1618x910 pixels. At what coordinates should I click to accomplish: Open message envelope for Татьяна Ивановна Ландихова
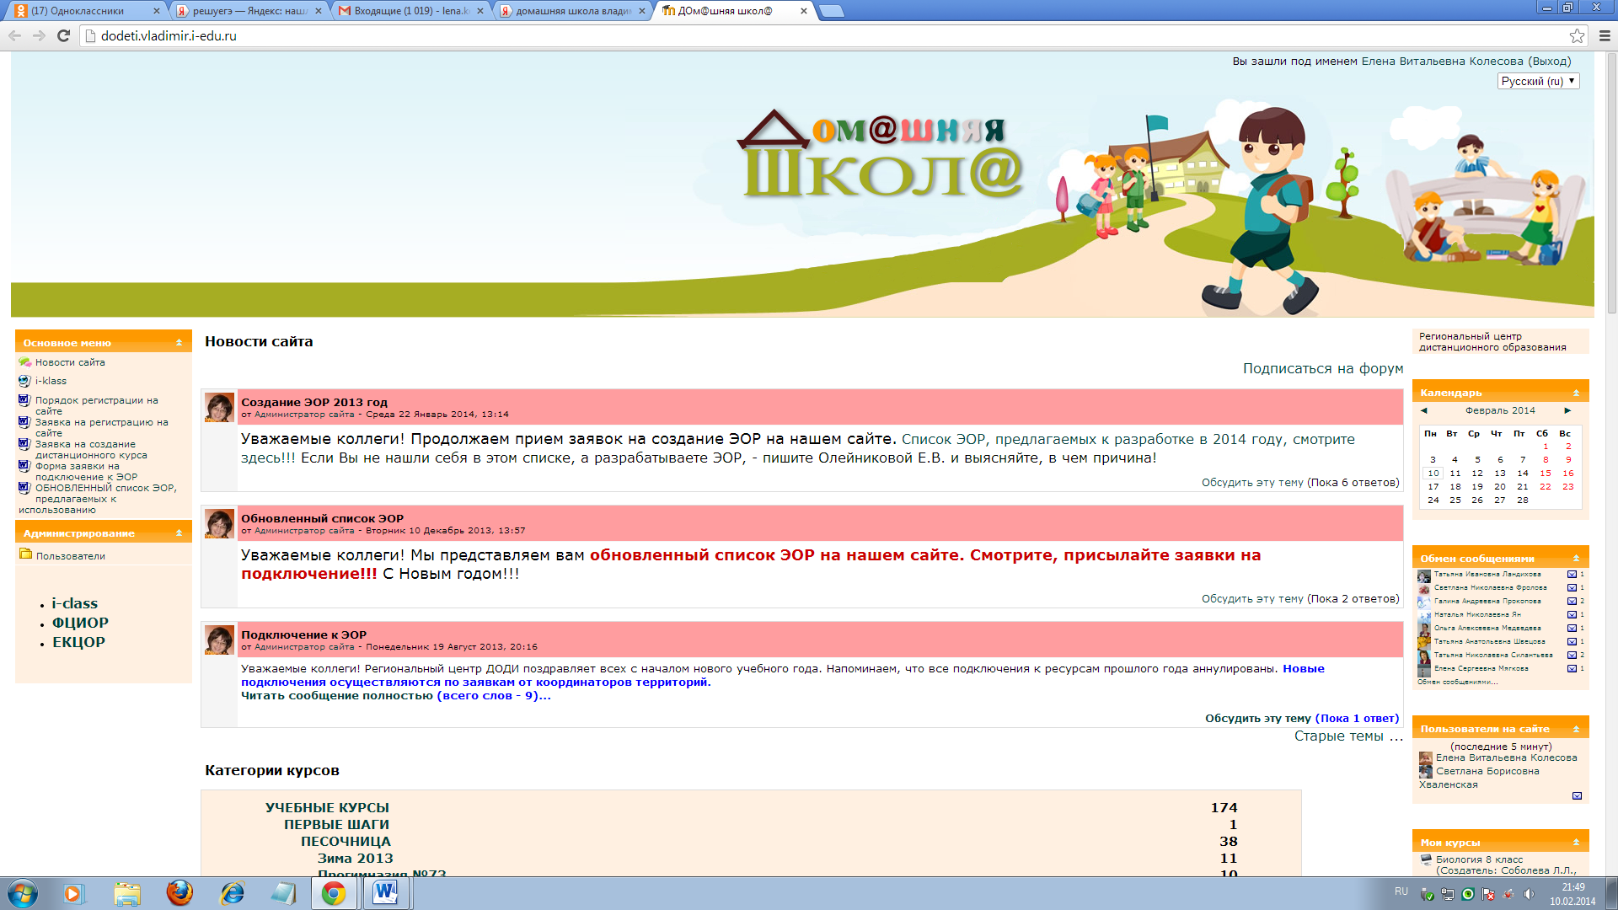coord(1572,575)
